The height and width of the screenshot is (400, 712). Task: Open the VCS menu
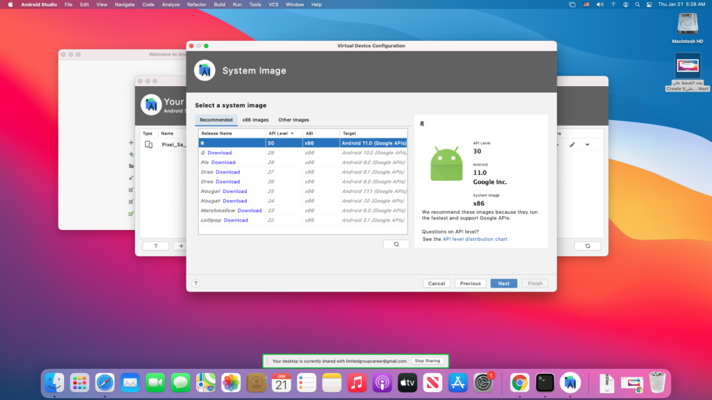click(273, 5)
